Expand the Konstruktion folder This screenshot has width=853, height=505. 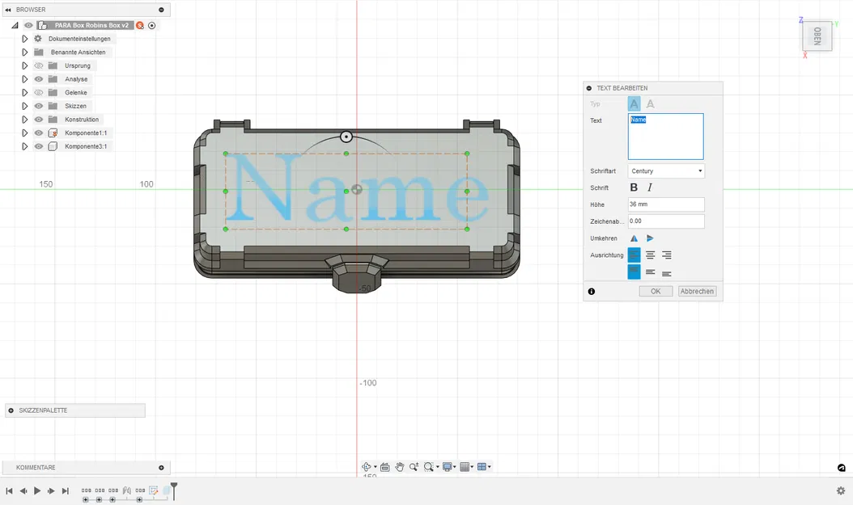(24, 120)
